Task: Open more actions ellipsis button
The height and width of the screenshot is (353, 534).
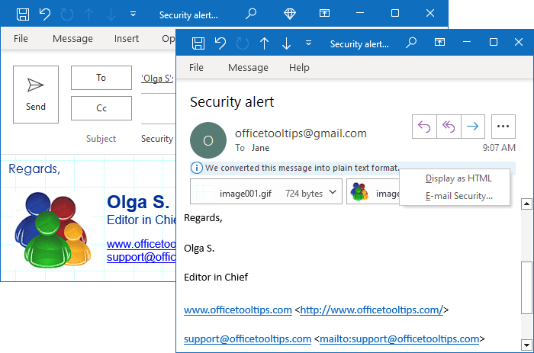Action: pos(503,127)
